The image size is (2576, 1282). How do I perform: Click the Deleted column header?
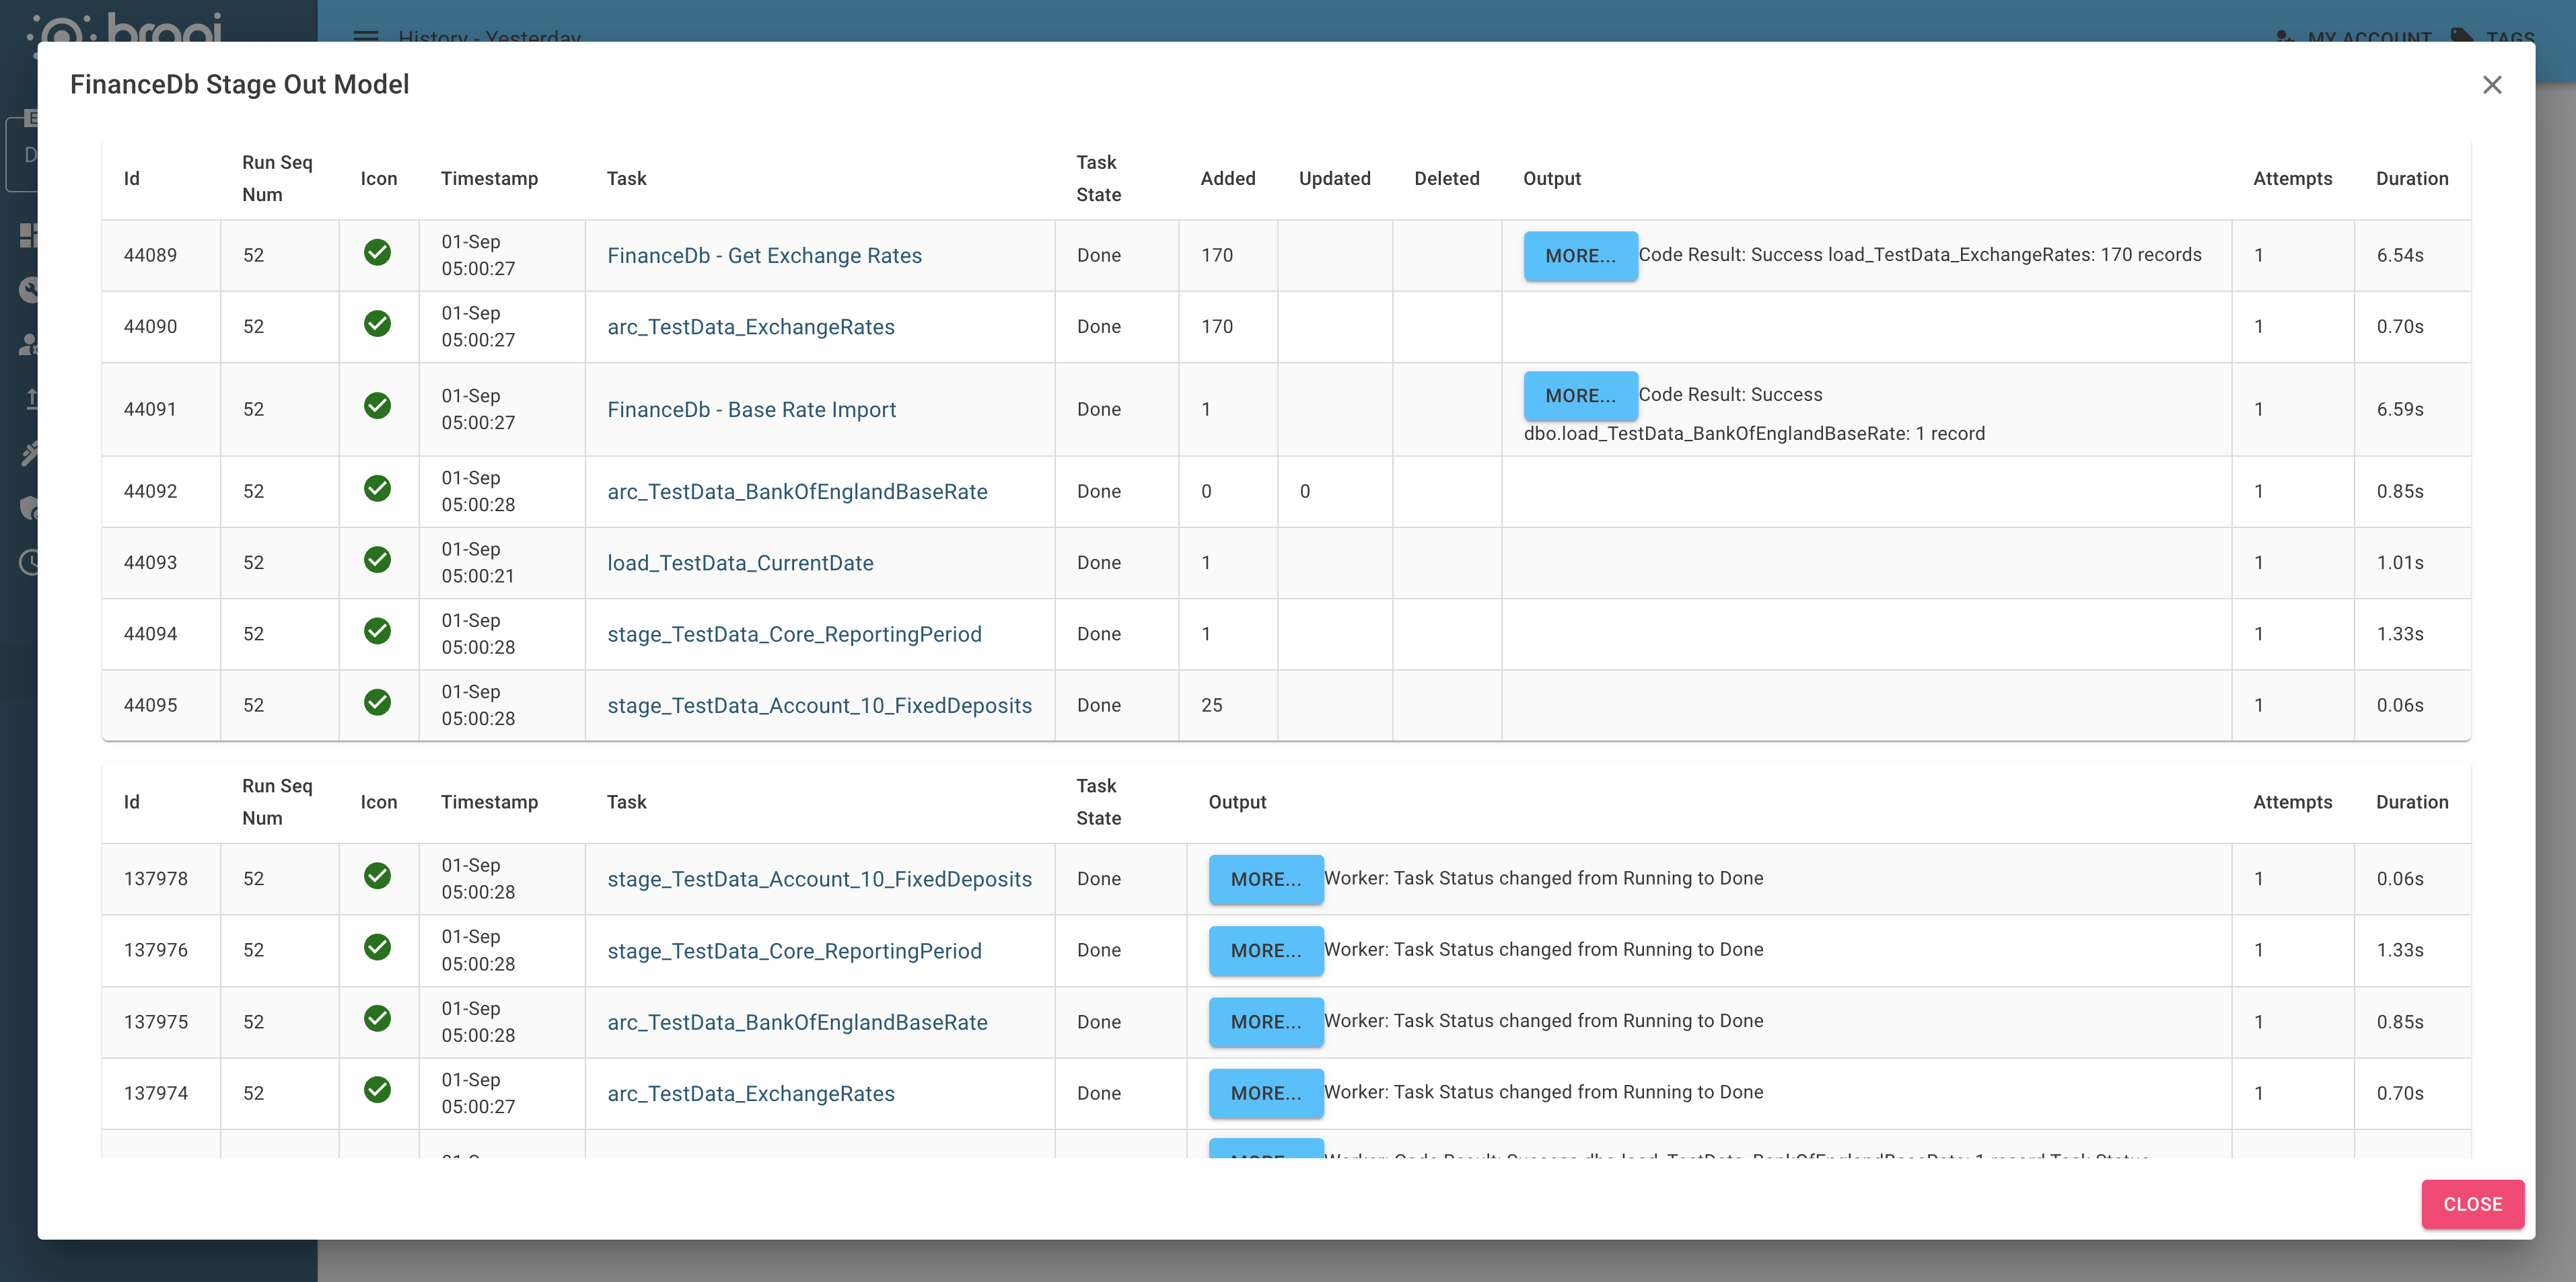(x=1446, y=179)
